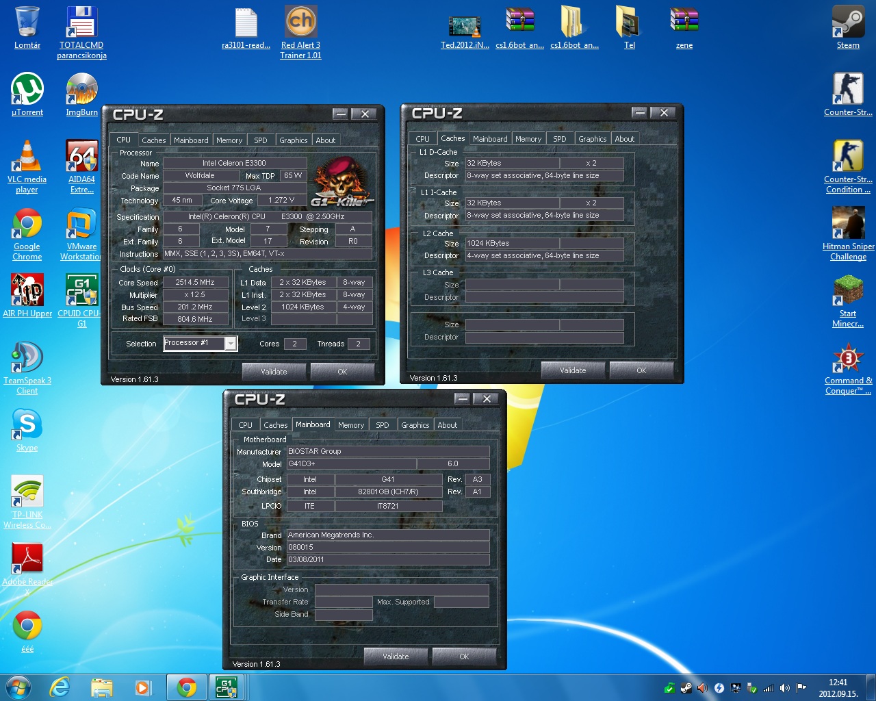Open the Graphics tab in the Caches CPU-Z window
The image size is (876, 701).
pos(592,139)
